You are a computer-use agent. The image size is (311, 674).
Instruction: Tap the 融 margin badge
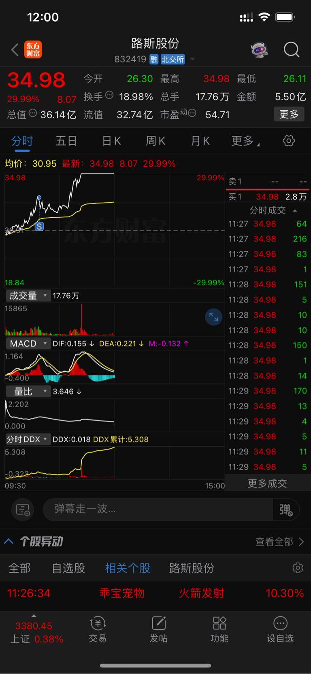pyautogui.click(x=154, y=60)
